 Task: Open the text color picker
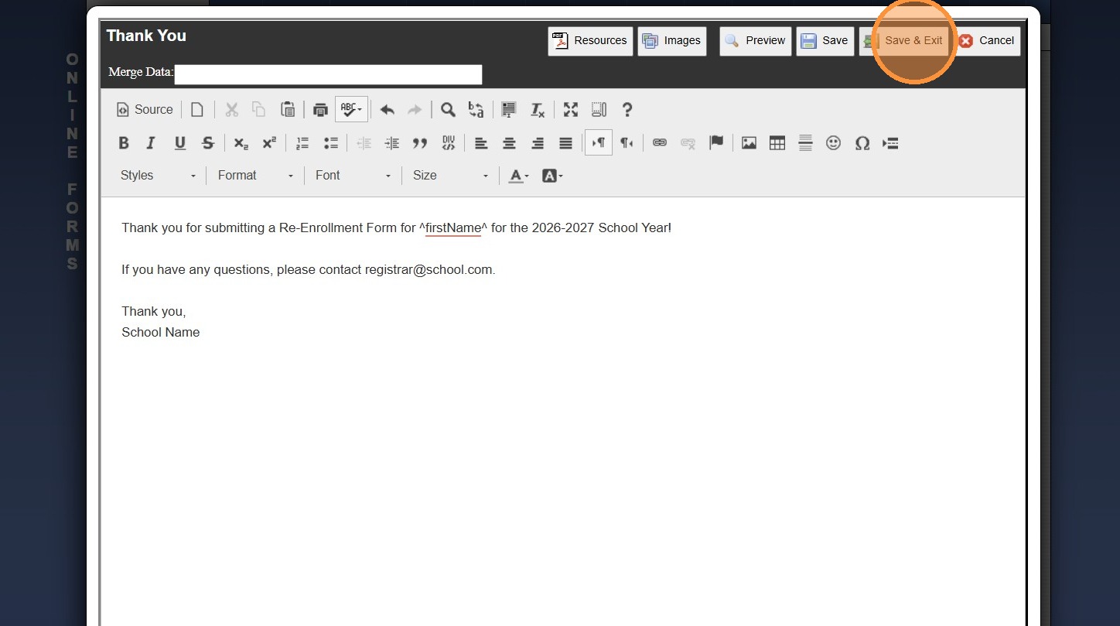[x=518, y=176]
